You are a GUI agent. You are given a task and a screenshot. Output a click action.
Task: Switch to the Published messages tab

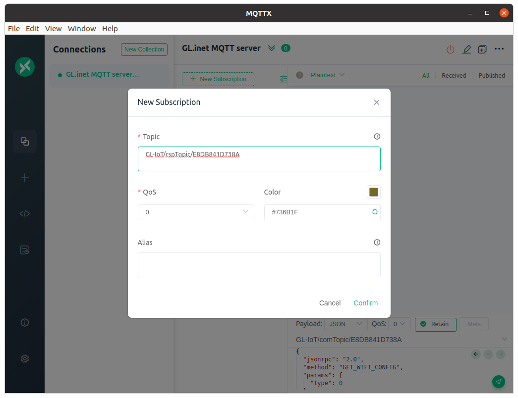(492, 76)
